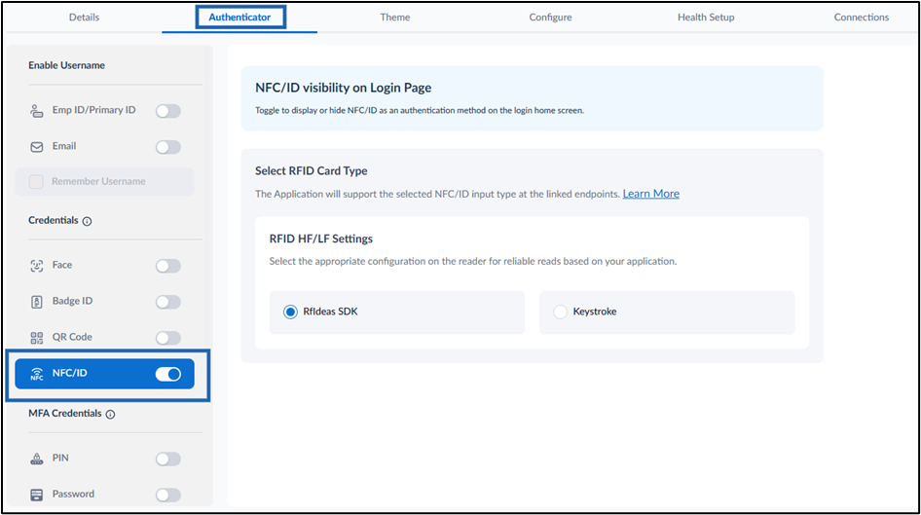
Task: Click the PIN label
Action: pos(60,458)
